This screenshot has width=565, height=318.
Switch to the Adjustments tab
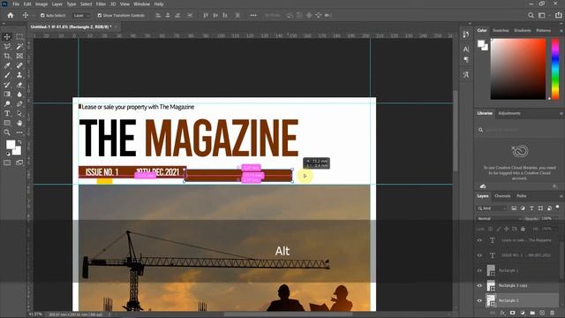pos(509,113)
